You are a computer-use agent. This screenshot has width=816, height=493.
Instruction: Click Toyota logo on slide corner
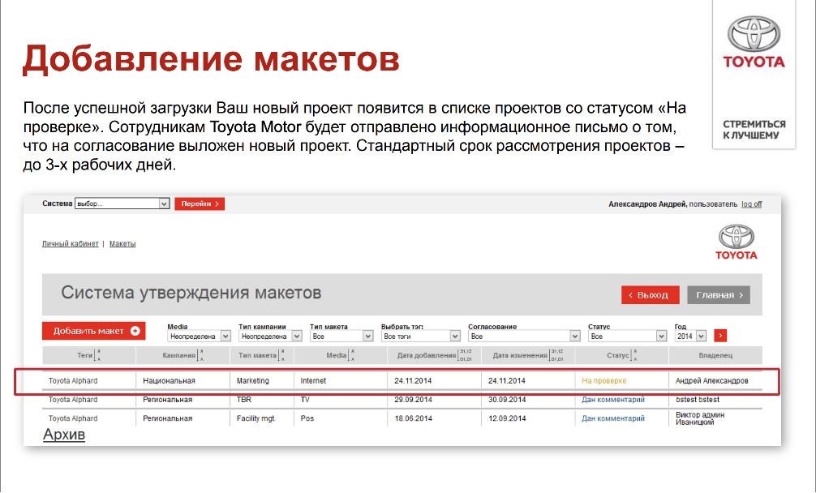click(754, 43)
